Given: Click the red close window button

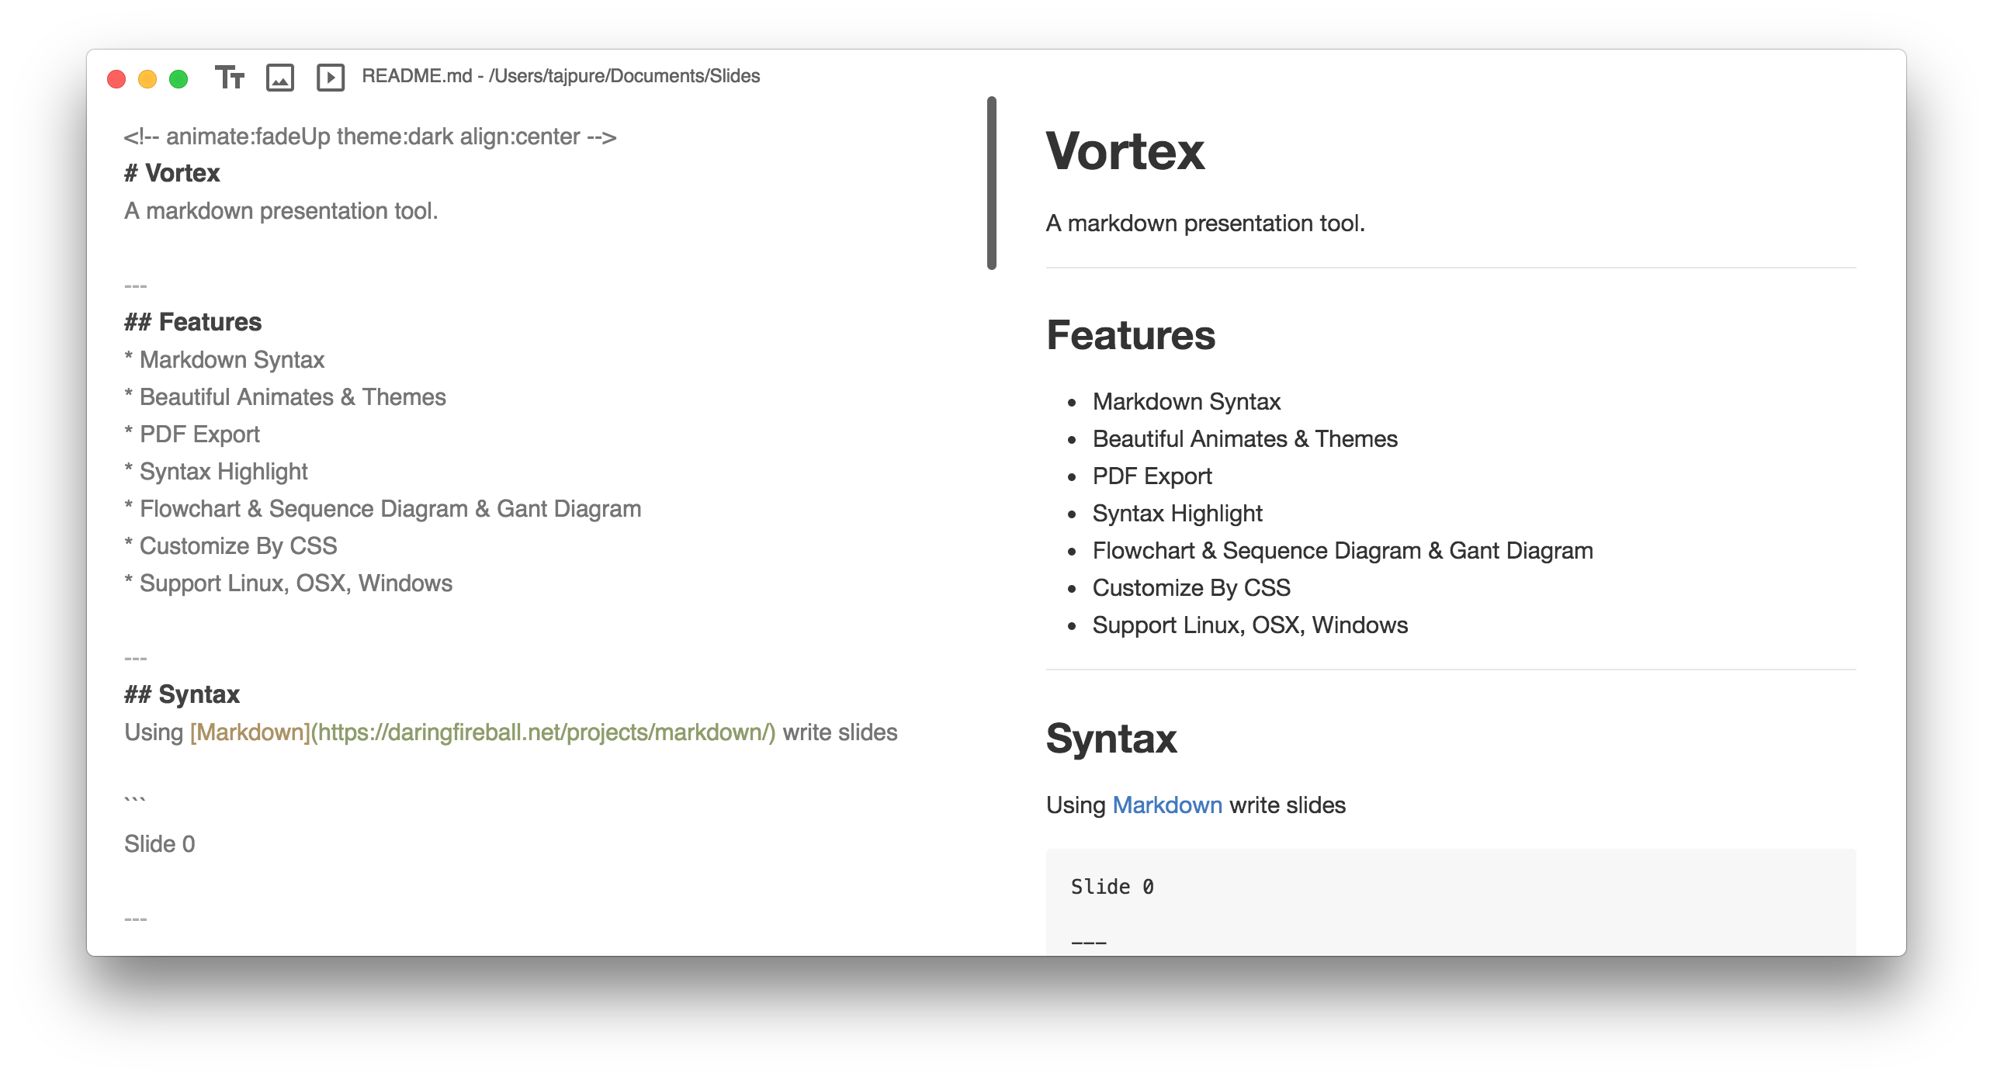Looking at the screenshot, I should [116, 78].
